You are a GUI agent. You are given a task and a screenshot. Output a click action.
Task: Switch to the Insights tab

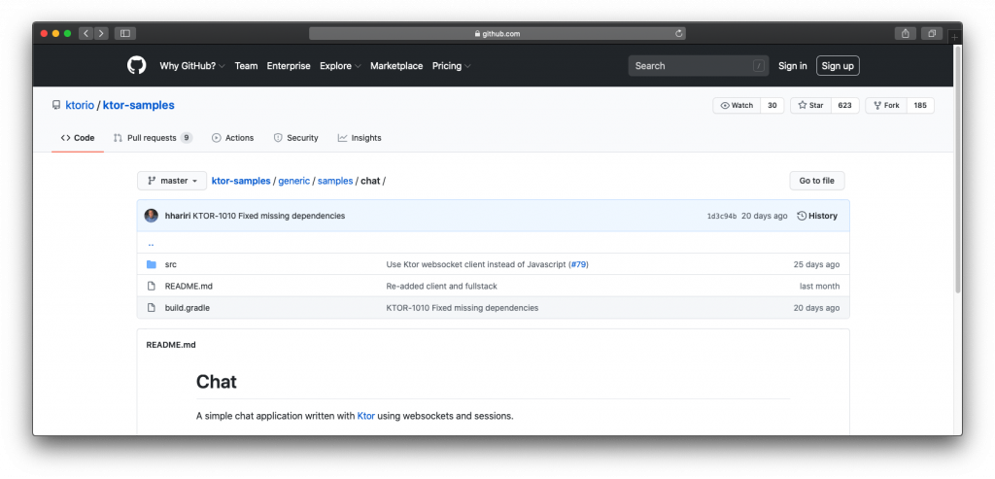pos(360,138)
